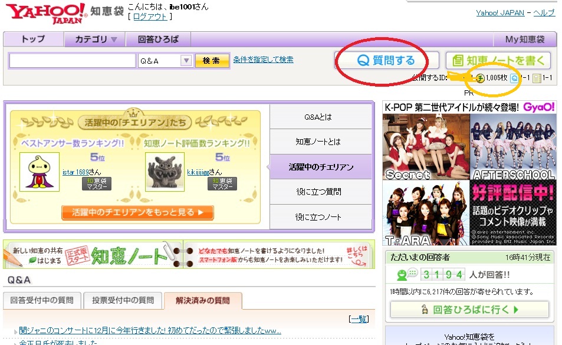Open istar1689's profile link
The height and width of the screenshot is (345, 562).
click(x=75, y=172)
